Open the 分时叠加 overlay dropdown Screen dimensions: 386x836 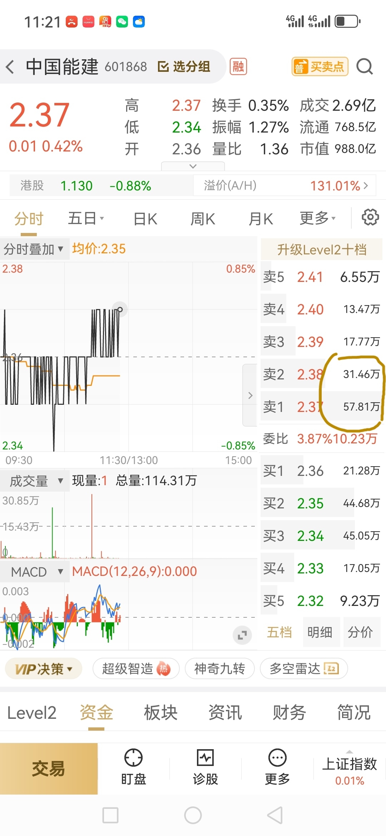34,249
